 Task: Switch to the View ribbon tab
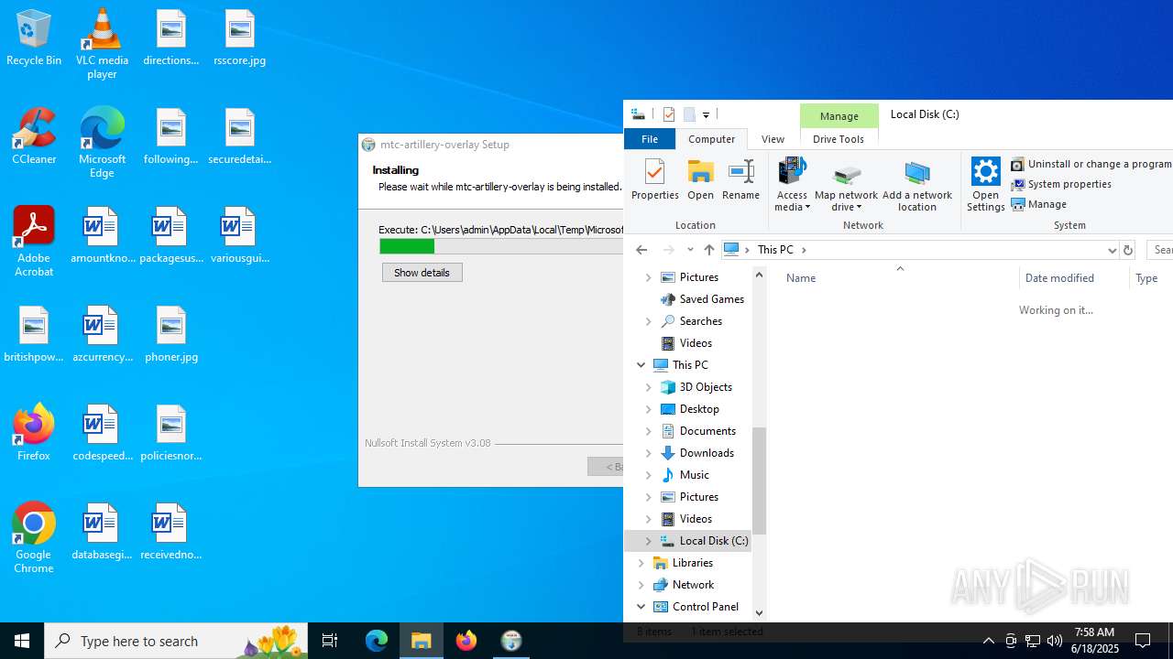tap(773, 139)
